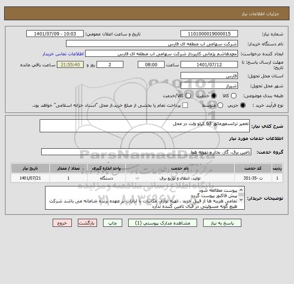
Task: Click the scroll up arrow in توضیحات خریدار
Action: pyautogui.click(x=241, y=190)
